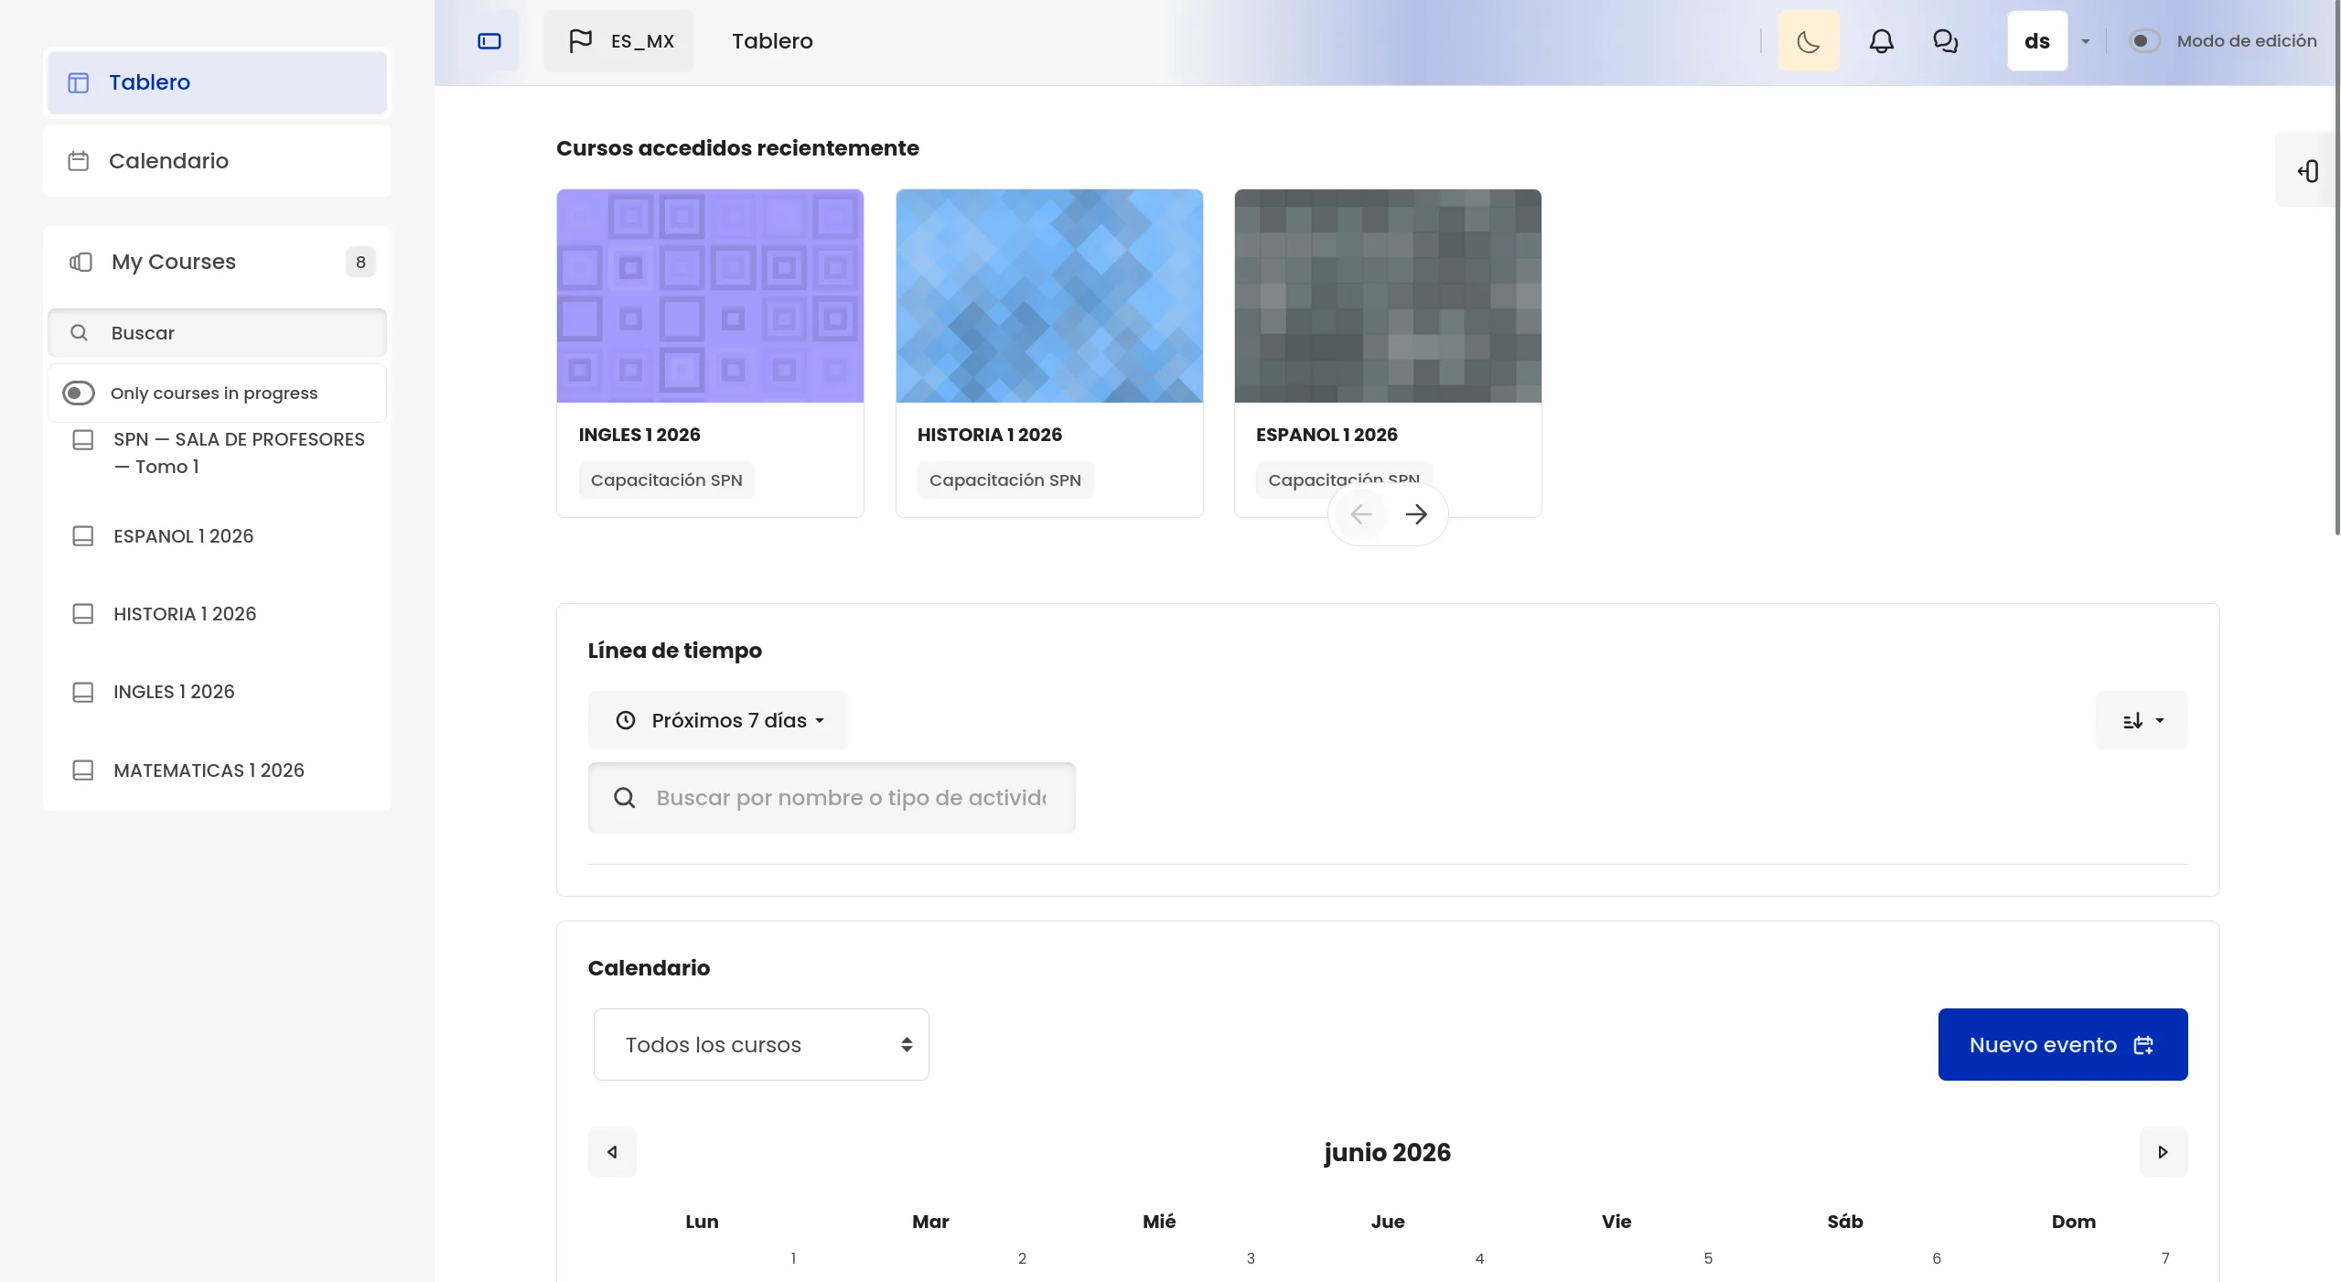Open MATEMATICAS 1 2026 in sidebar
This screenshot has height=1282, width=2341.
click(209, 770)
